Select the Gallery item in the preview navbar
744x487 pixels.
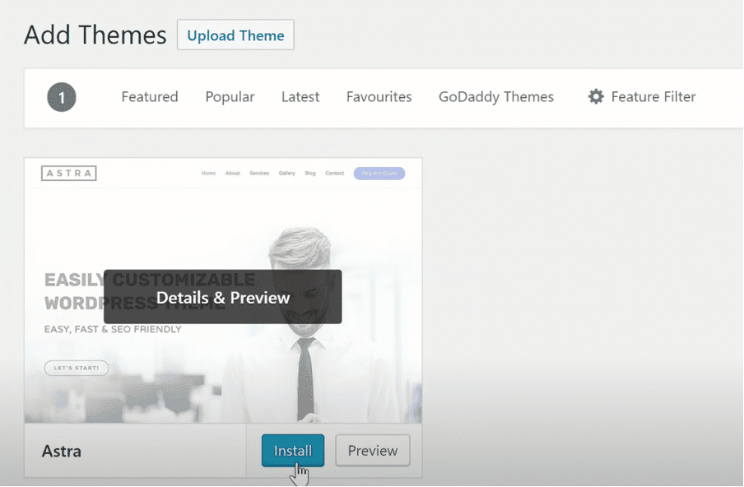point(286,174)
